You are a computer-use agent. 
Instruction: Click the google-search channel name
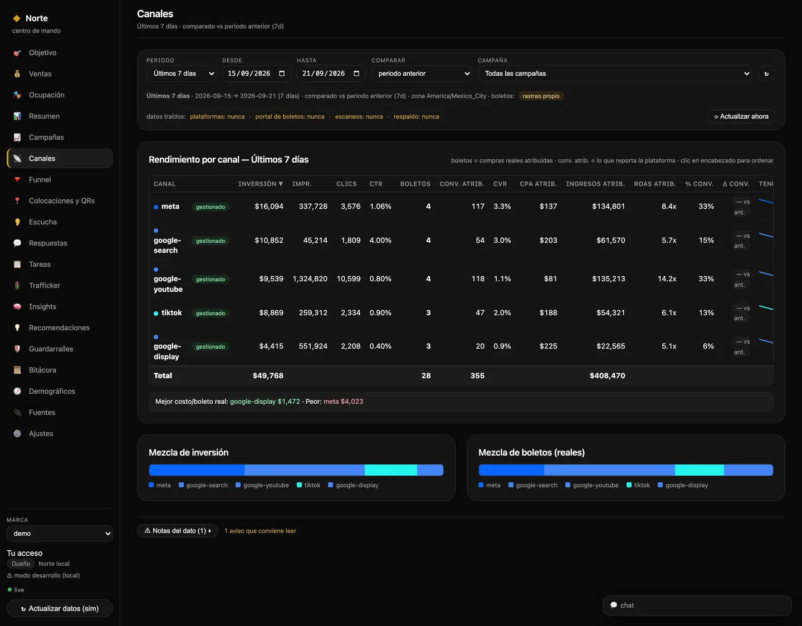tap(167, 246)
